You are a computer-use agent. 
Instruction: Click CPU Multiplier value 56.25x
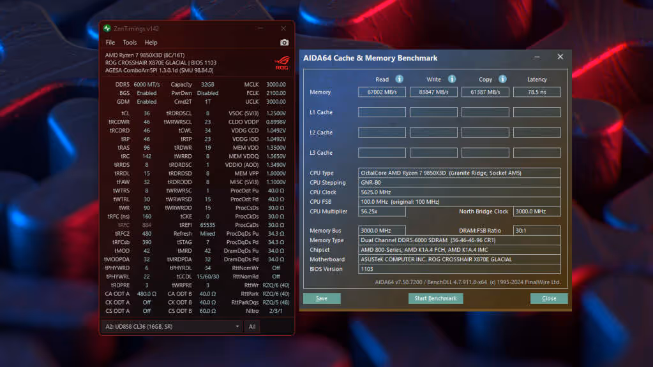[x=382, y=211]
